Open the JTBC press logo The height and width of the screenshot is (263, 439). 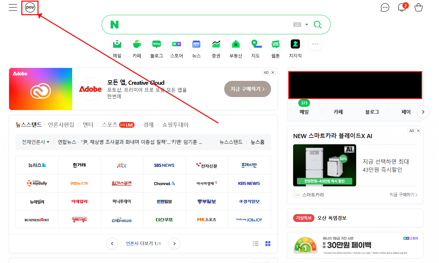[122, 165]
